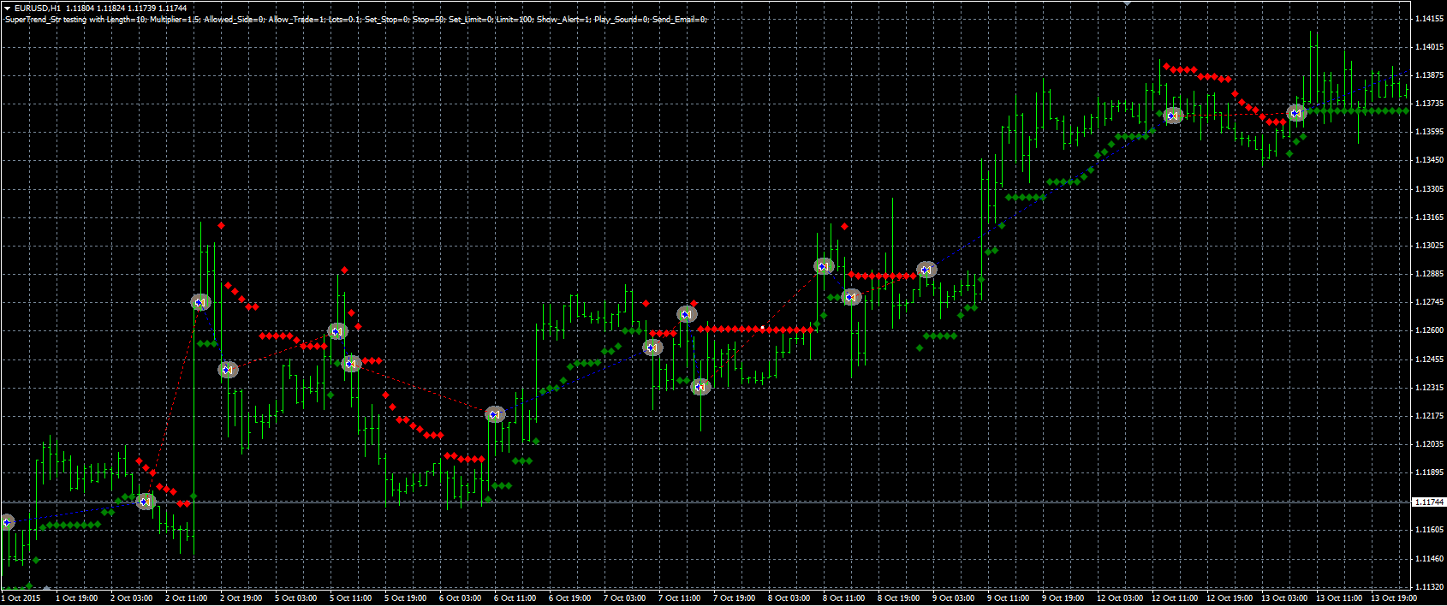Screen dimensions: 1447x606
Task: Click the 1 Oct 2015 time axis label
Action: click(x=21, y=598)
